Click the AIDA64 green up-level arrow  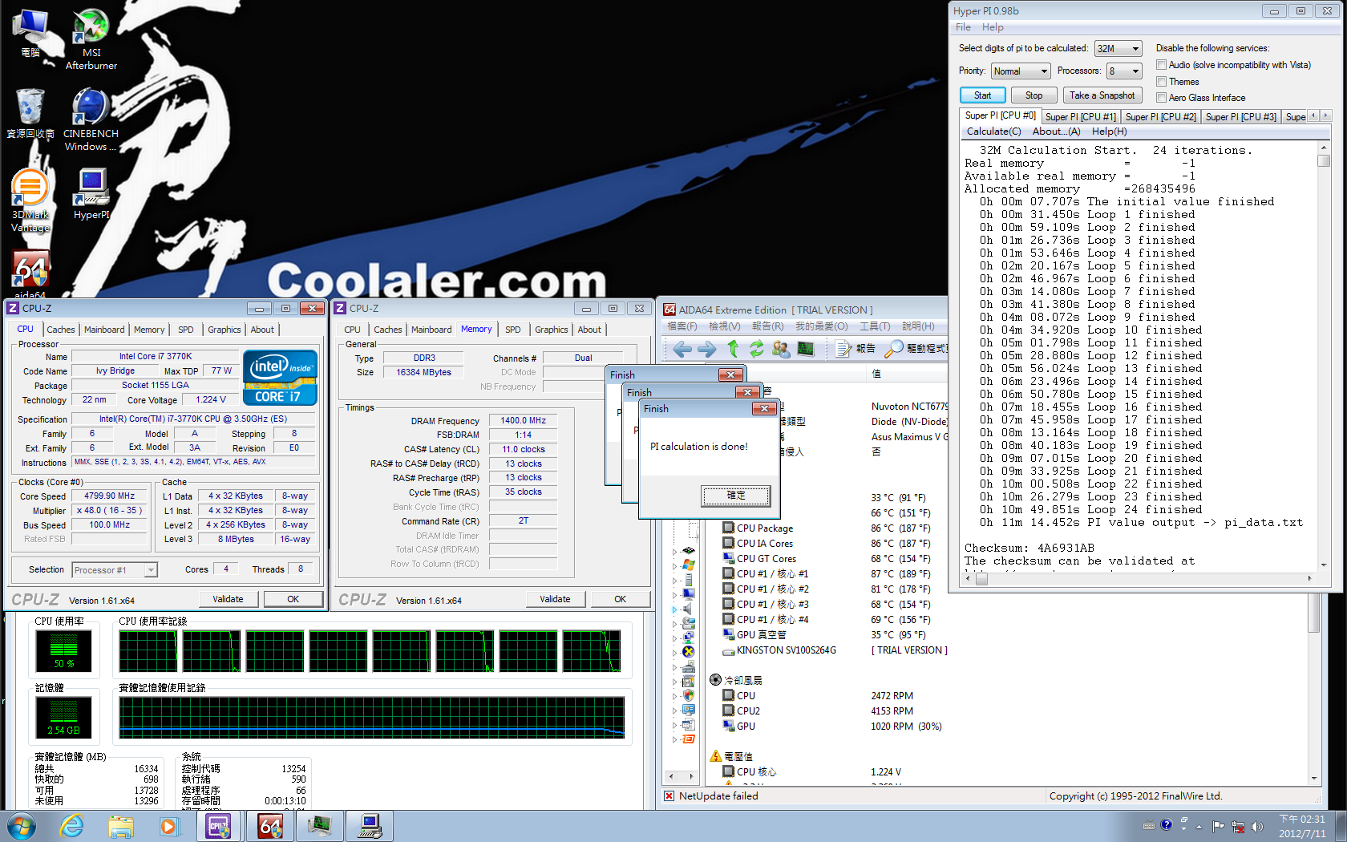[x=733, y=349]
